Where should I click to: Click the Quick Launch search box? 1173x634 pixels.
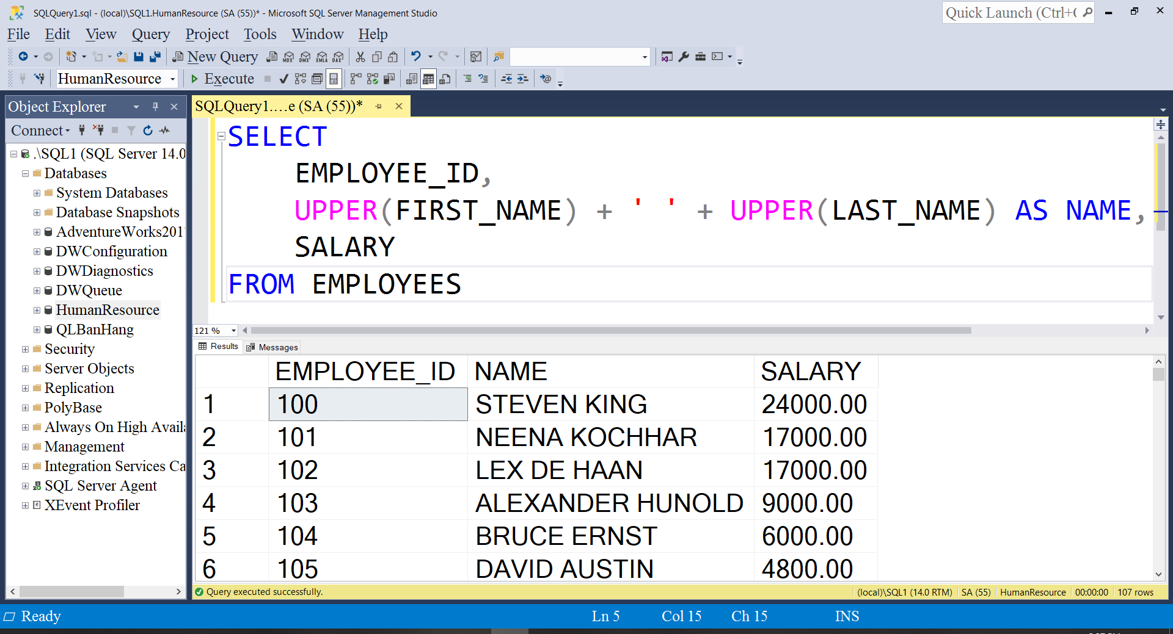pos(1011,13)
